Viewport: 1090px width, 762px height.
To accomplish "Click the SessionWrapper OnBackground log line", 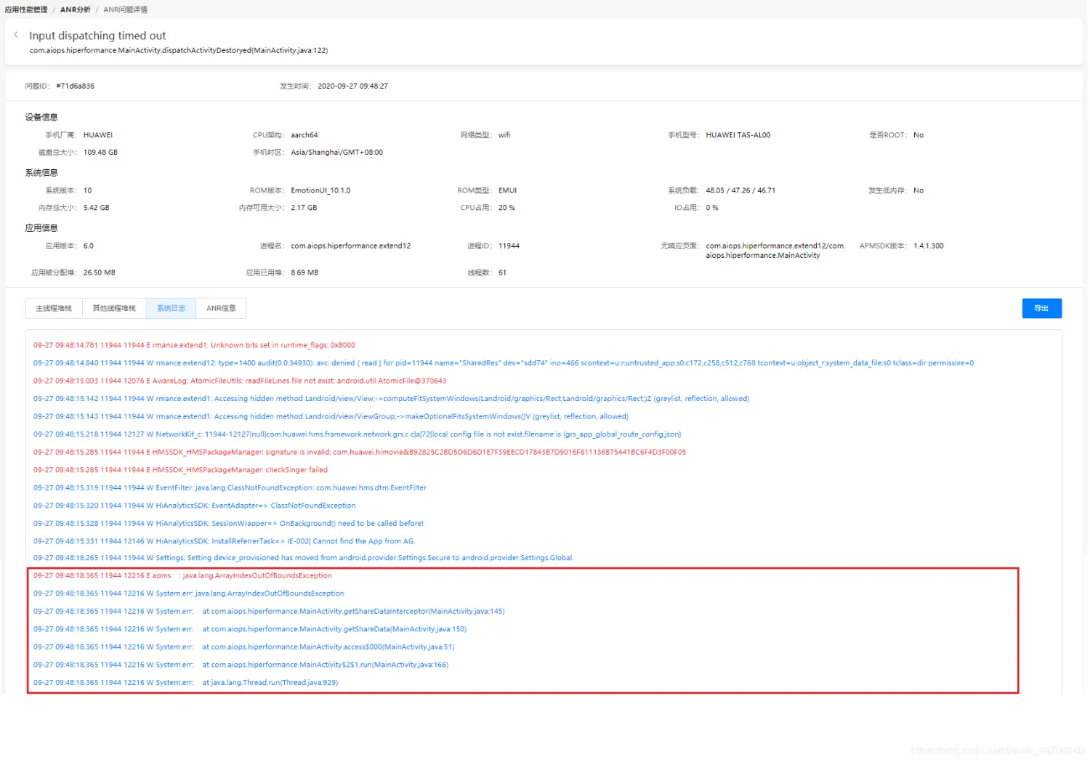I will (228, 524).
